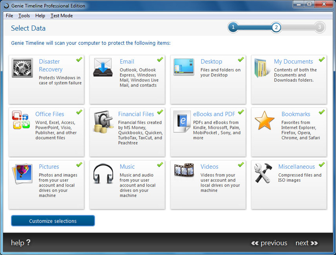Open the Help menu

pyautogui.click(x=40, y=16)
